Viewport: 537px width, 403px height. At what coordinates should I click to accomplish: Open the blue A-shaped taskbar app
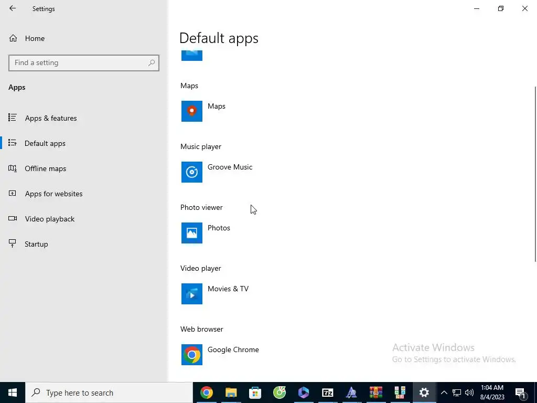[351, 393]
